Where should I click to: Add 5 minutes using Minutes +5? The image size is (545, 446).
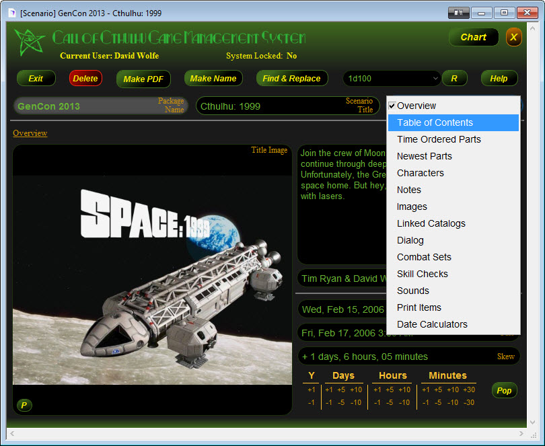(x=438, y=389)
